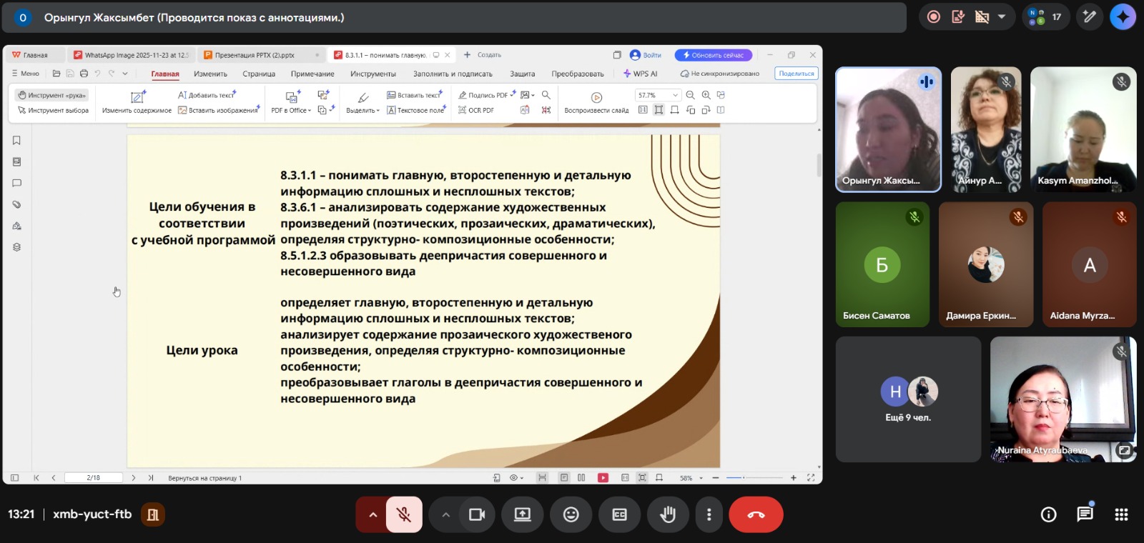Toggle the camera on or off

tap(477, 514)
